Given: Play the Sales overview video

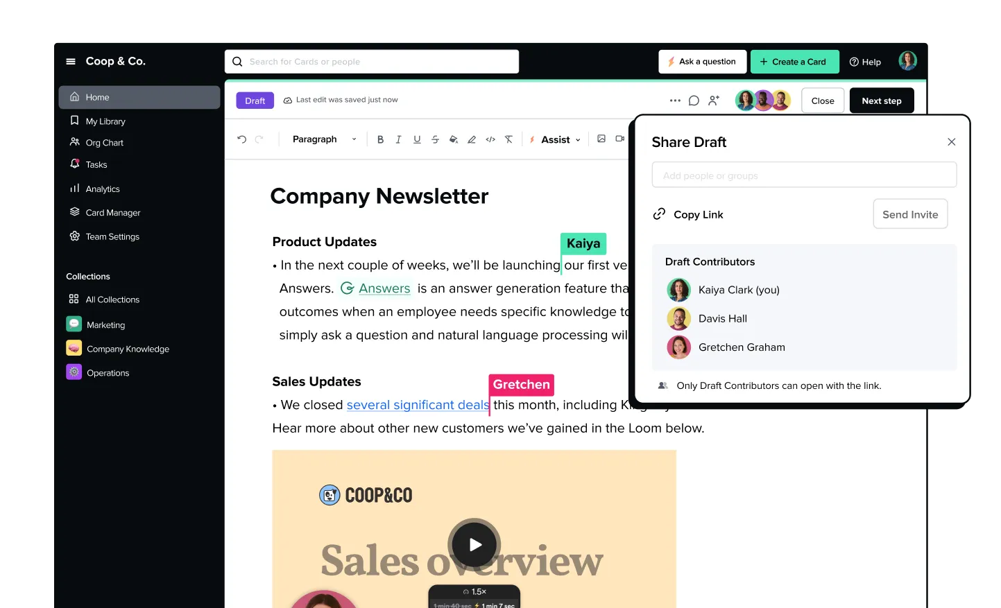Looking at the screenshot, I should (x=474, y=544).
